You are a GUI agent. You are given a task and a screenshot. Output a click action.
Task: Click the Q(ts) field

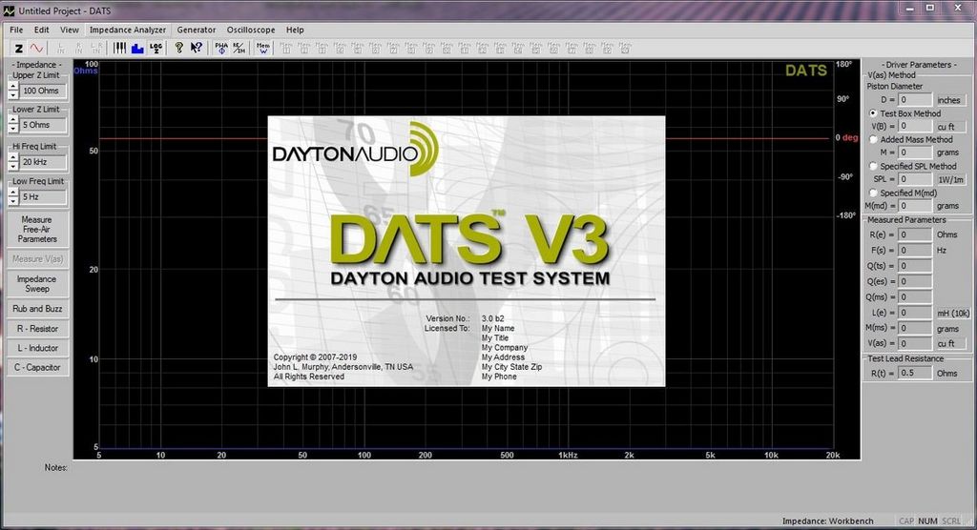pos(915,266)
